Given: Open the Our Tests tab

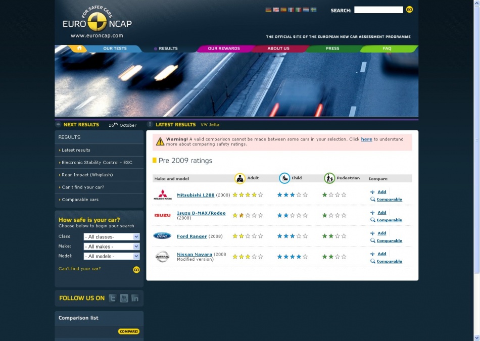Looking at the screenshot, I should pos(115,48).
